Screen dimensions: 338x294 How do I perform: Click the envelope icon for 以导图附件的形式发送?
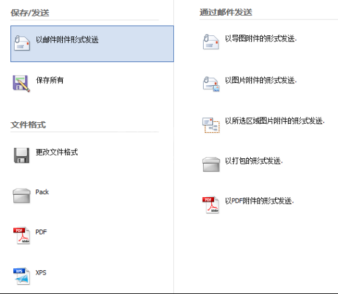(211, 42)
